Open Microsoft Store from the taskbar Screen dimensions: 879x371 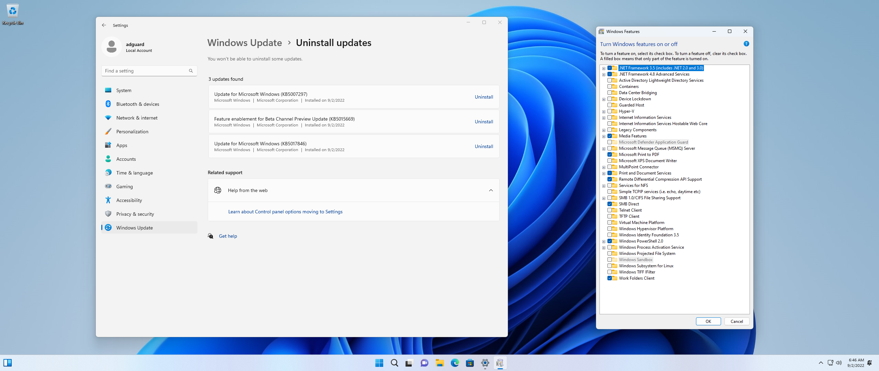point(470,363)
